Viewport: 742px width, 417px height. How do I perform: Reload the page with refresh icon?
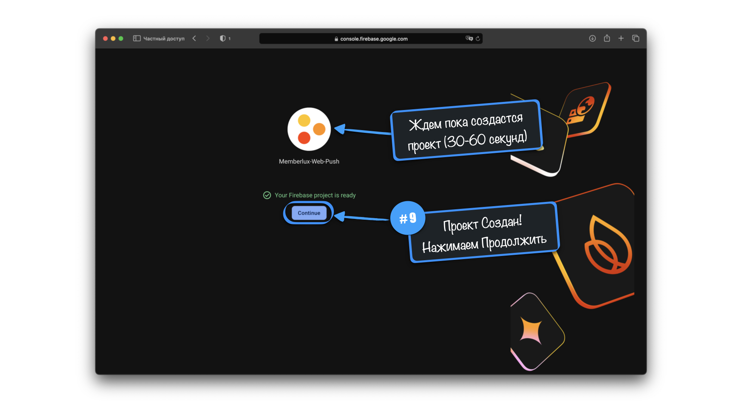point(478,38)
